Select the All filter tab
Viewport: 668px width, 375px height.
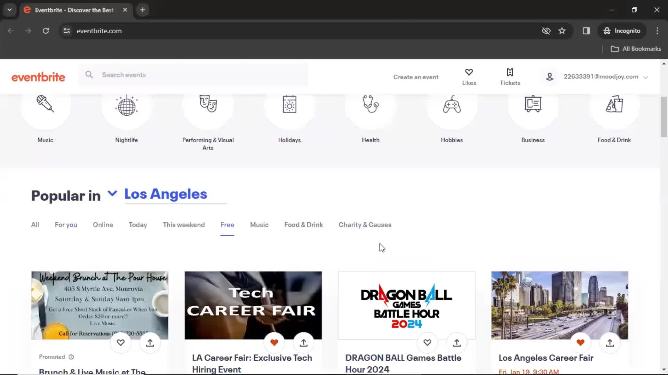35,225
